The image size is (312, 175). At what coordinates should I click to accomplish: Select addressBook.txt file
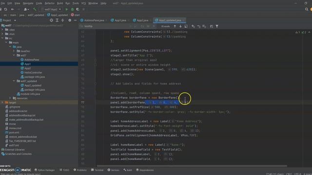pos(18,111)
